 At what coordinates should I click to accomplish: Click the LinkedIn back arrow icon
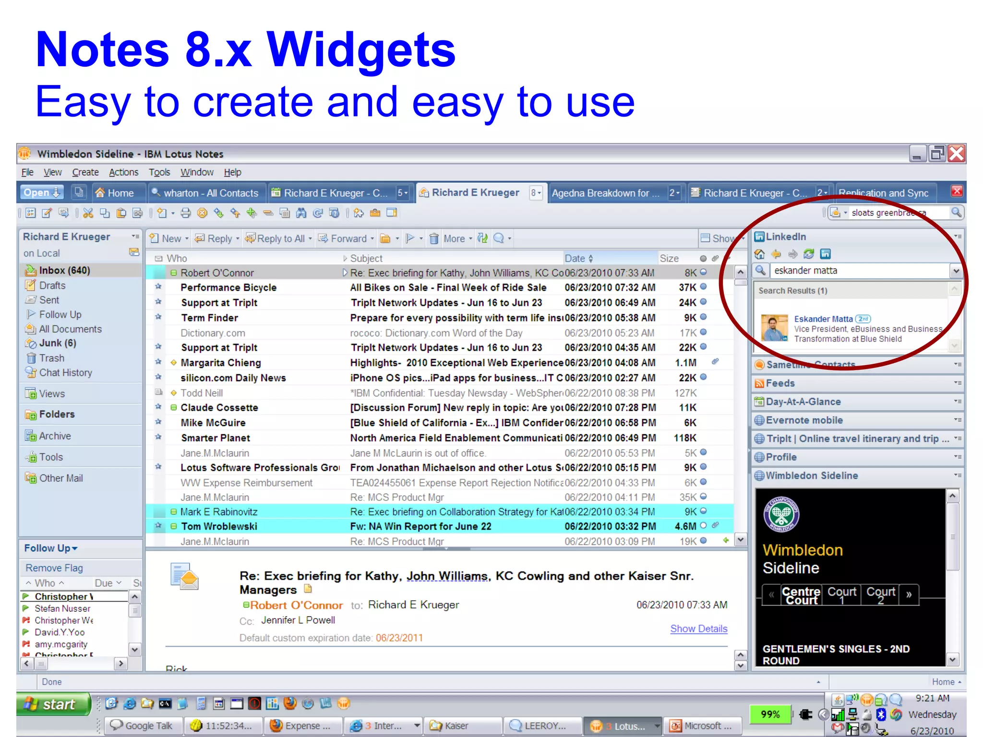point(776,254)
